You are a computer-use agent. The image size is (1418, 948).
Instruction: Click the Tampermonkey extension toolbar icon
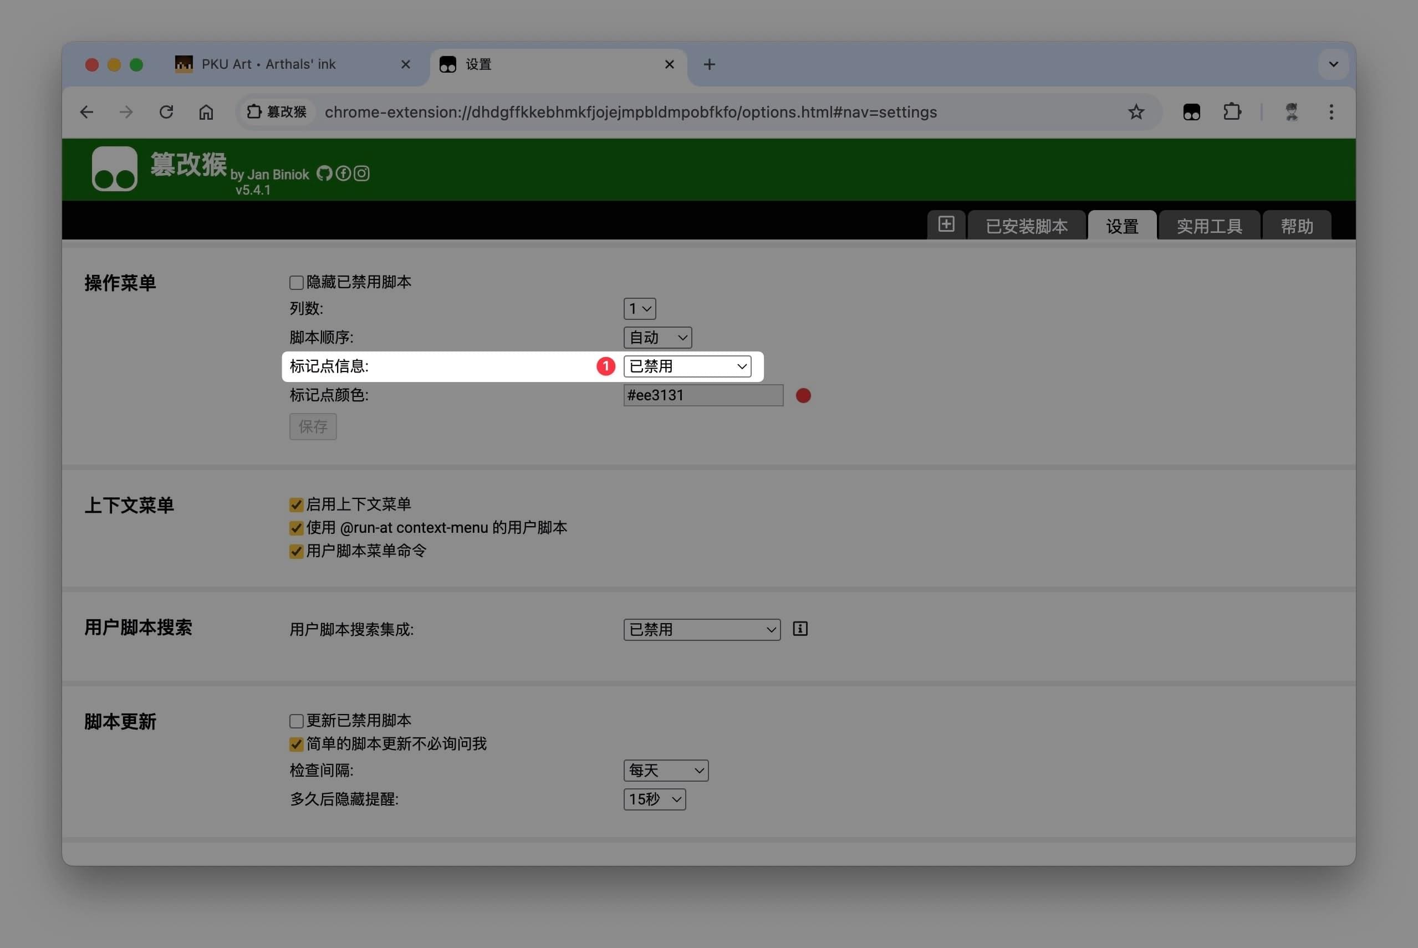(1191, 112)
